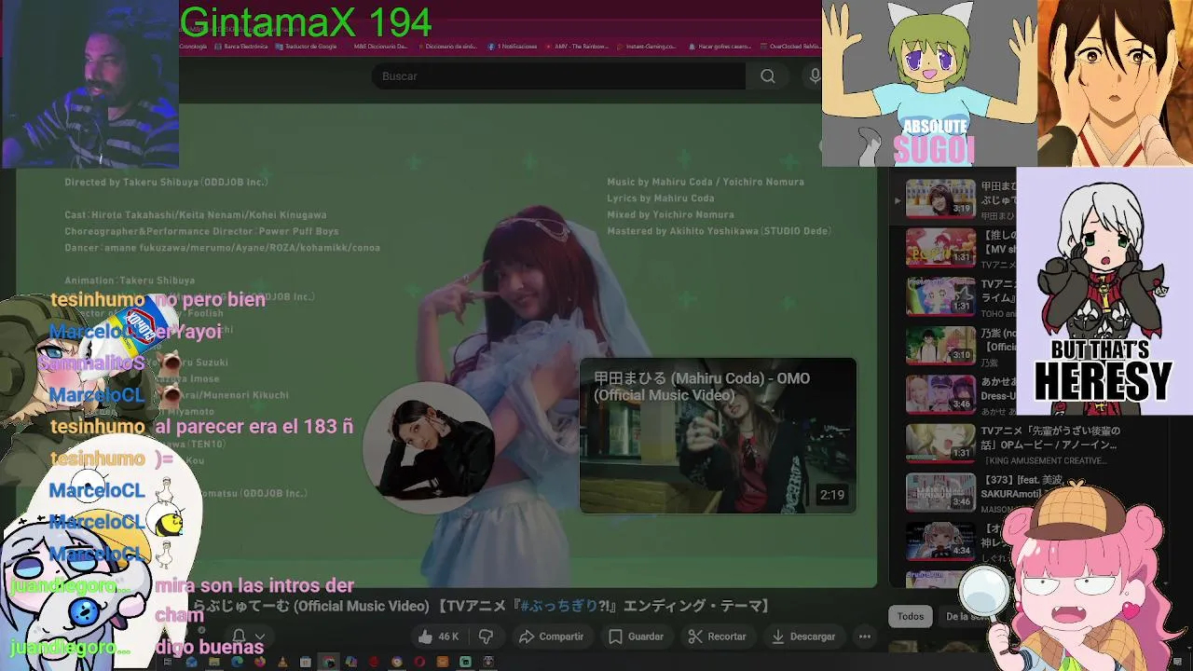Viewport: 1193px width, 671px height.
Task: Select the Todos filter chip
Action: point(911,616)
